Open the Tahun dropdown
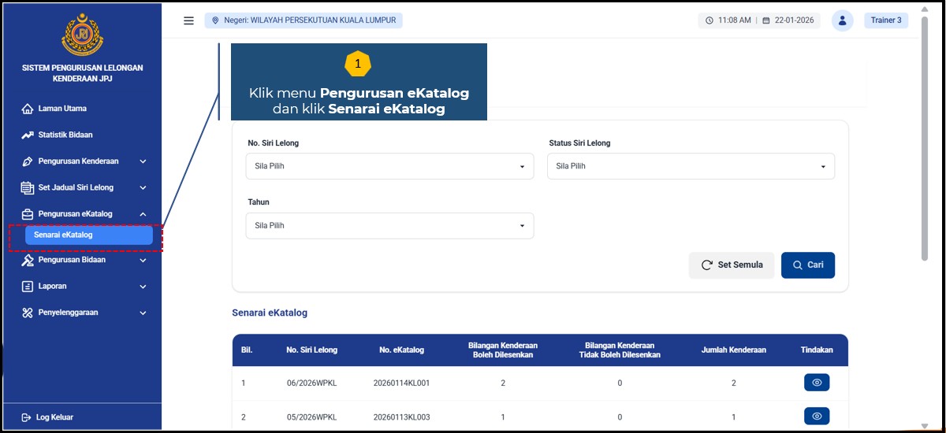This screenshot has height=433, width=946. click(389, 226)
